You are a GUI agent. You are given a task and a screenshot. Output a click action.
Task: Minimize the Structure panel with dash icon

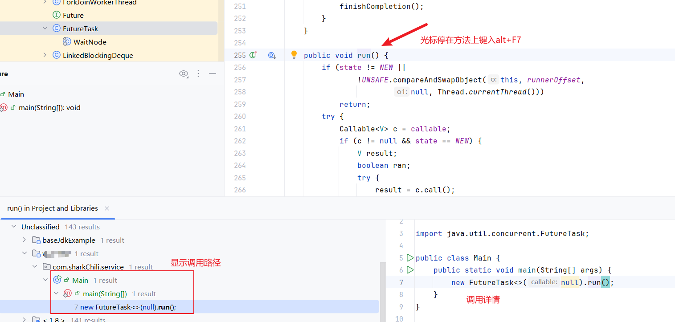pyautogui.click(x=213, y=73)
